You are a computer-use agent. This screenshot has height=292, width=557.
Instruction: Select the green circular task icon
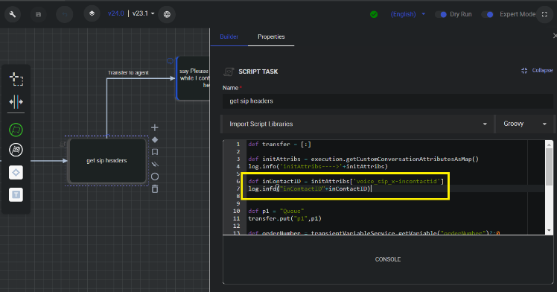[x=16, y=130]
